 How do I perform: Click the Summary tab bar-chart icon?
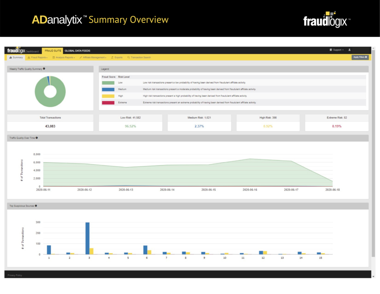pos(10,57)
